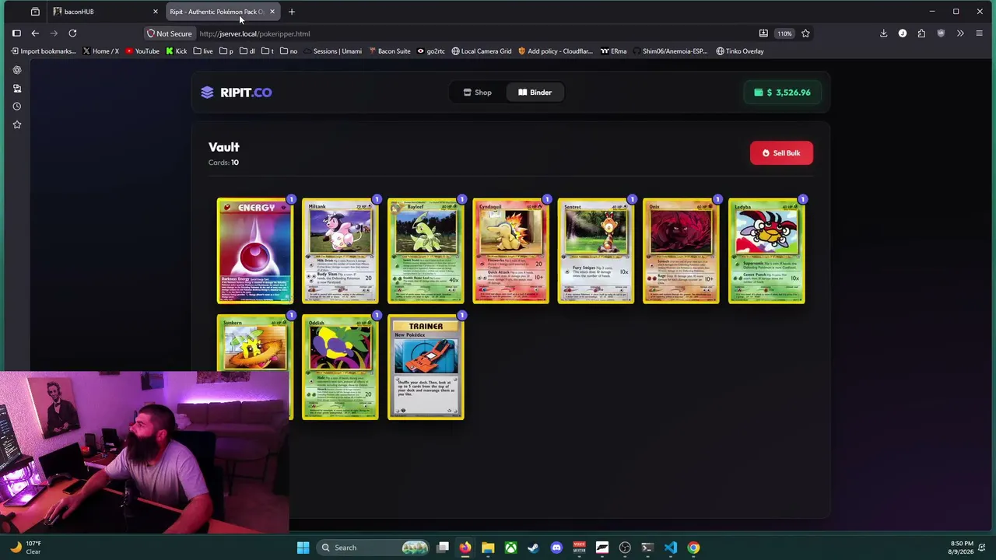
Task: Select the Onix card
Action: pos(681,250)
